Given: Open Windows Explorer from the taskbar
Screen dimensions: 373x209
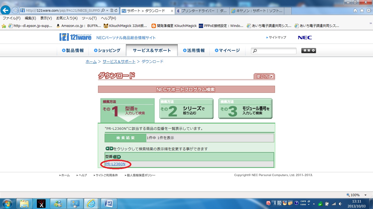Looking at the screenshot, I should pos(24,204).
